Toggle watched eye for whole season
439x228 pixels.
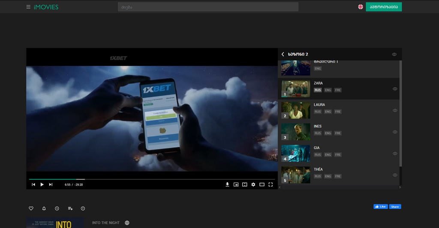pos(394,54)
